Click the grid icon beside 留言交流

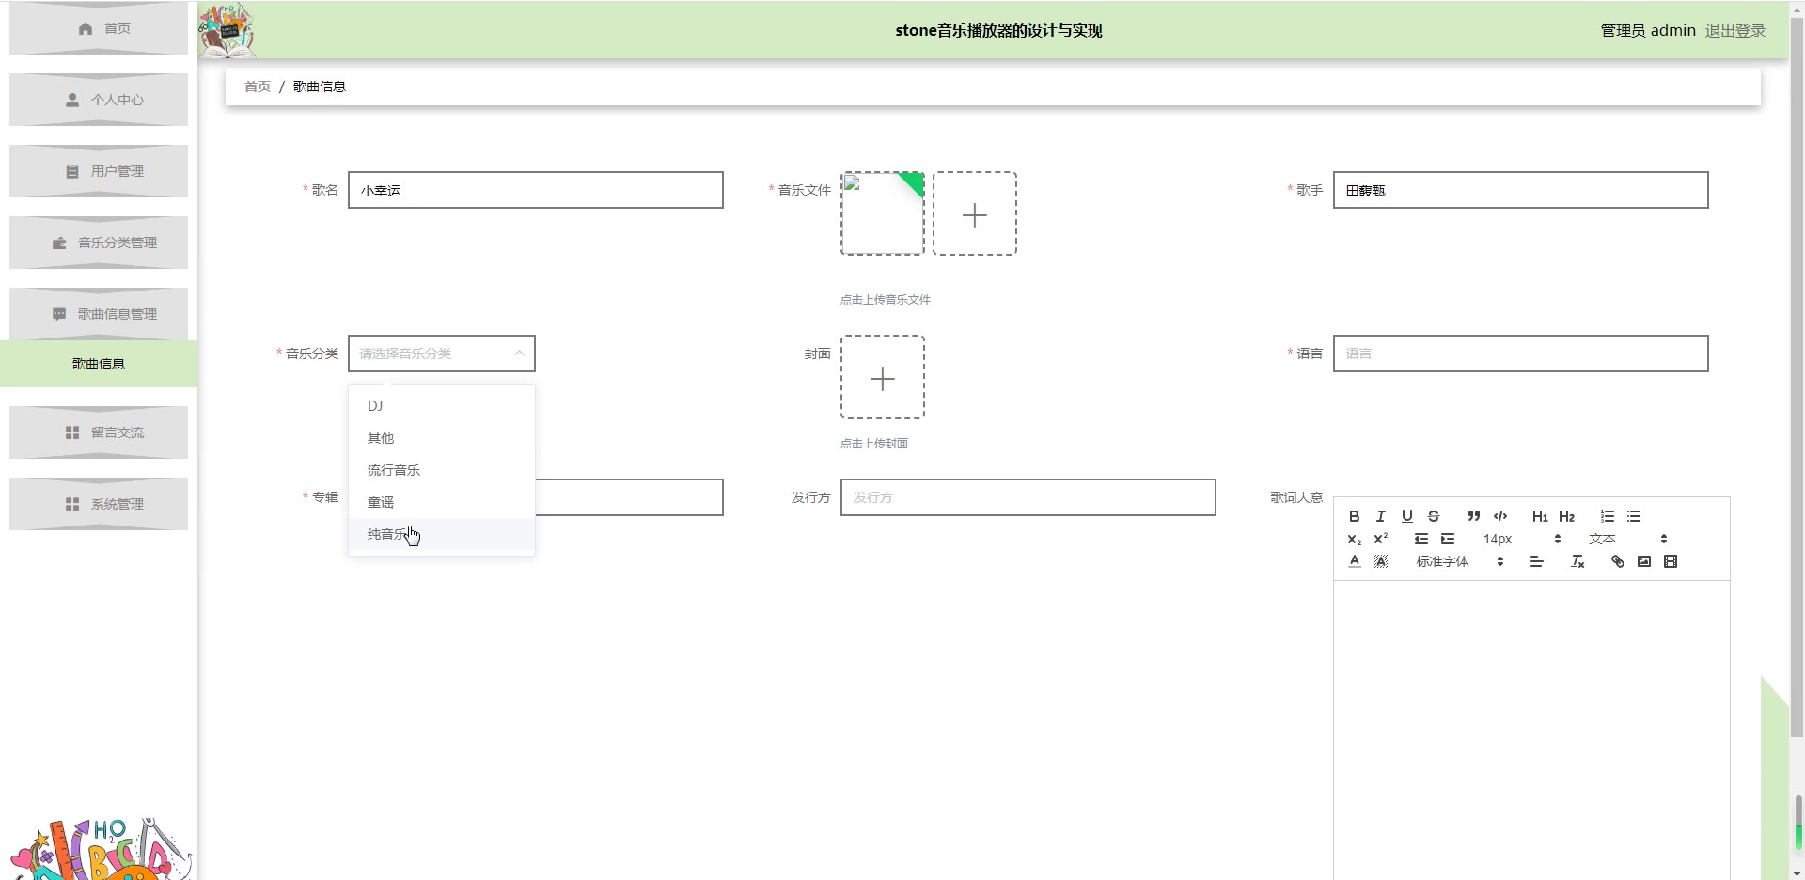72,432
